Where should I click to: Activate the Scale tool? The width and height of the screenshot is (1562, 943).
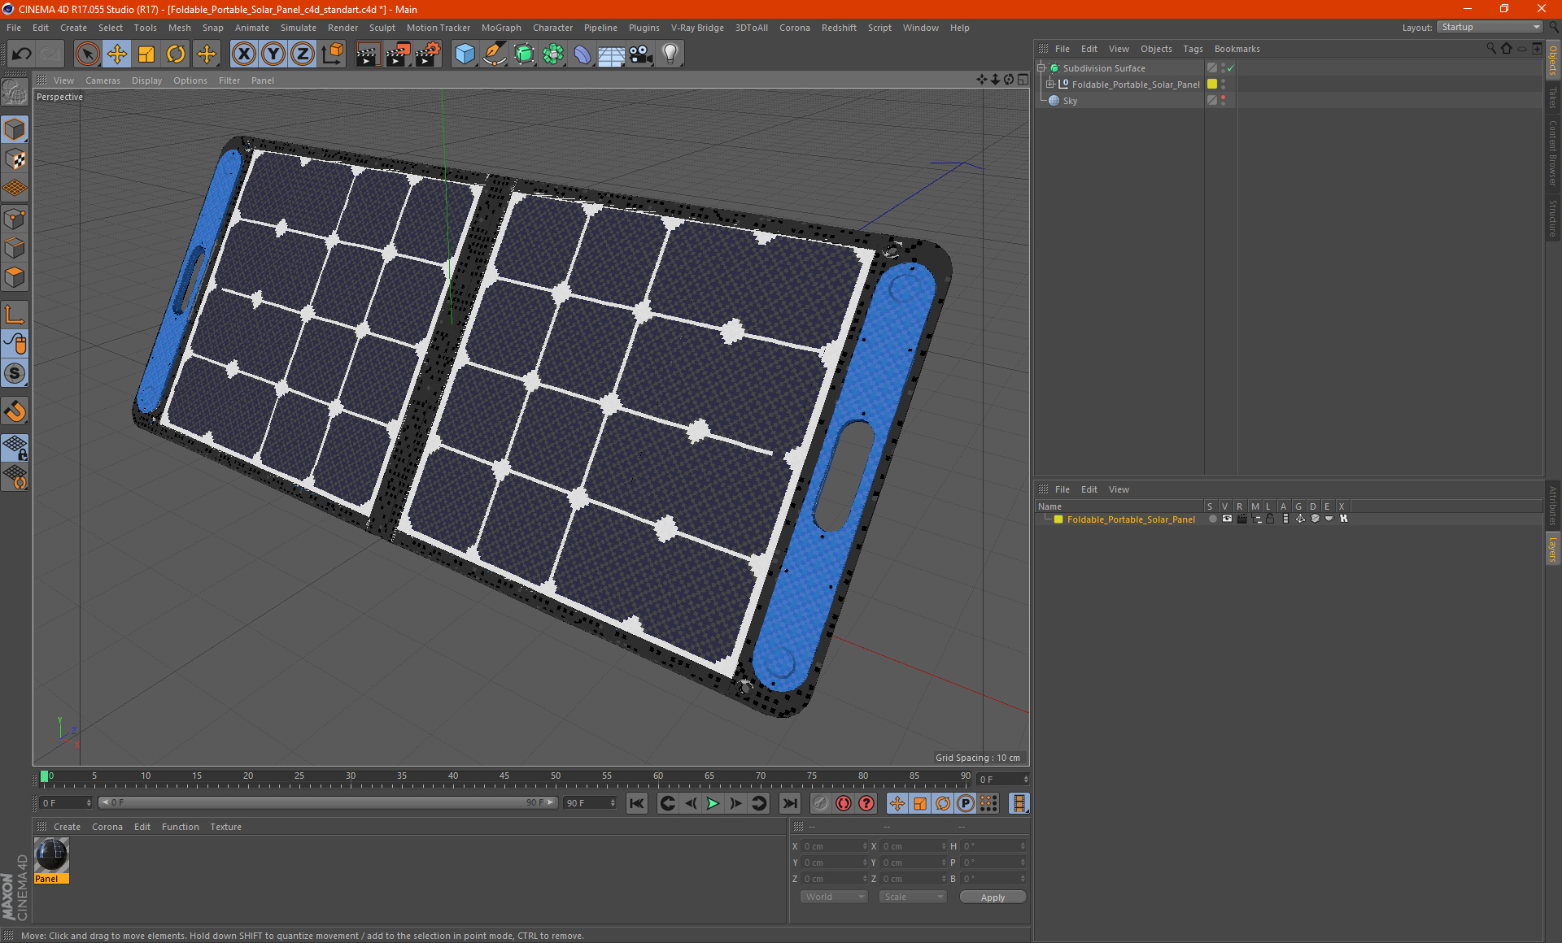point(146,54)
